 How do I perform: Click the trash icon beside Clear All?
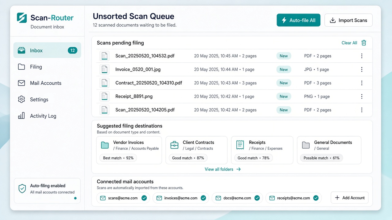click(364, 43)
